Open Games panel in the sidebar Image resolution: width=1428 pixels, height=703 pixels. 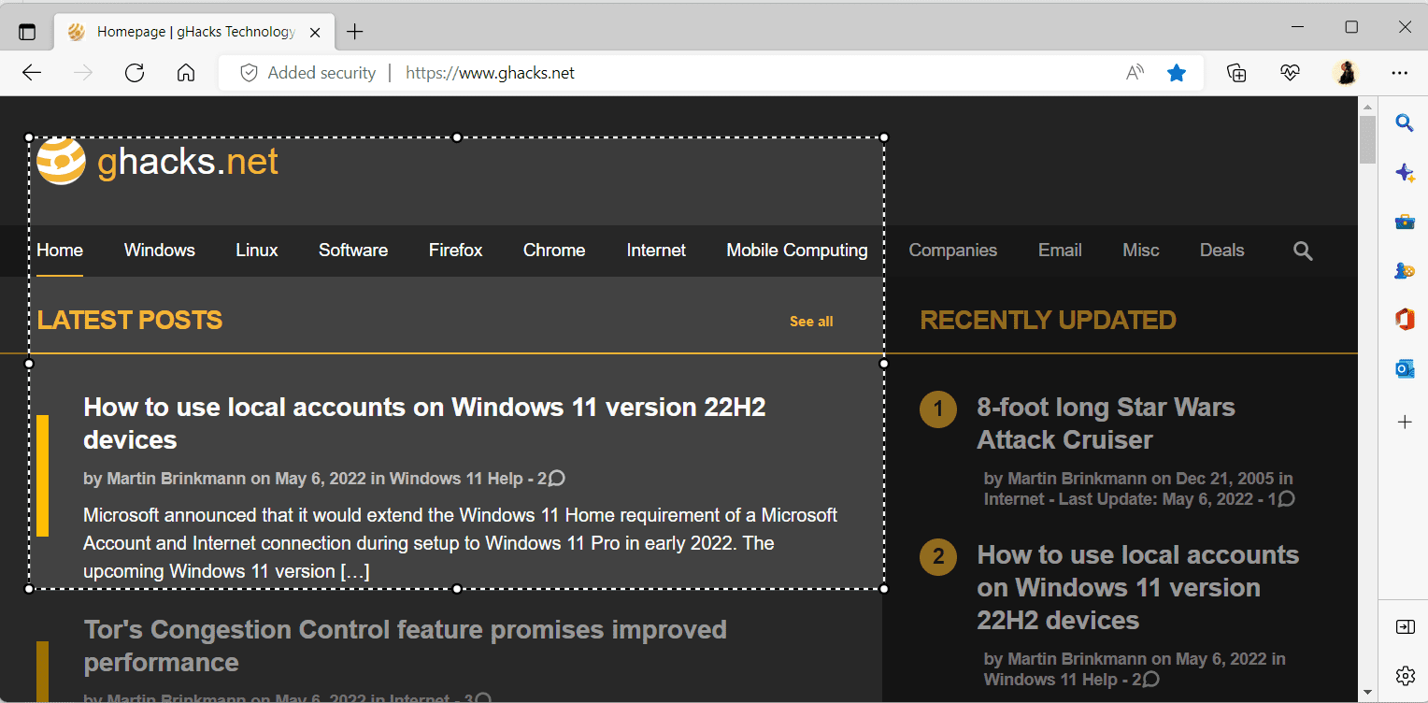(x=1405, y=271)
